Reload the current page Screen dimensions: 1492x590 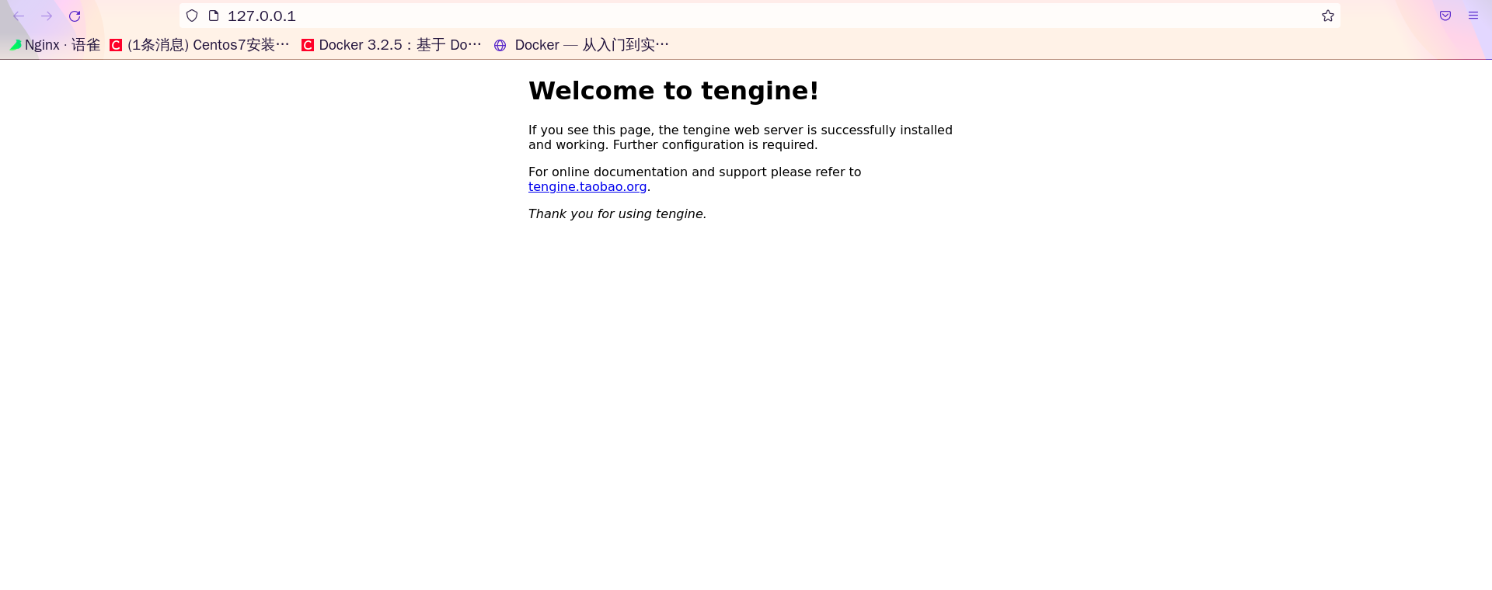tap(75, 16)
